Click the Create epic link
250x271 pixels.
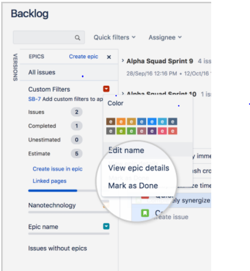84,57
